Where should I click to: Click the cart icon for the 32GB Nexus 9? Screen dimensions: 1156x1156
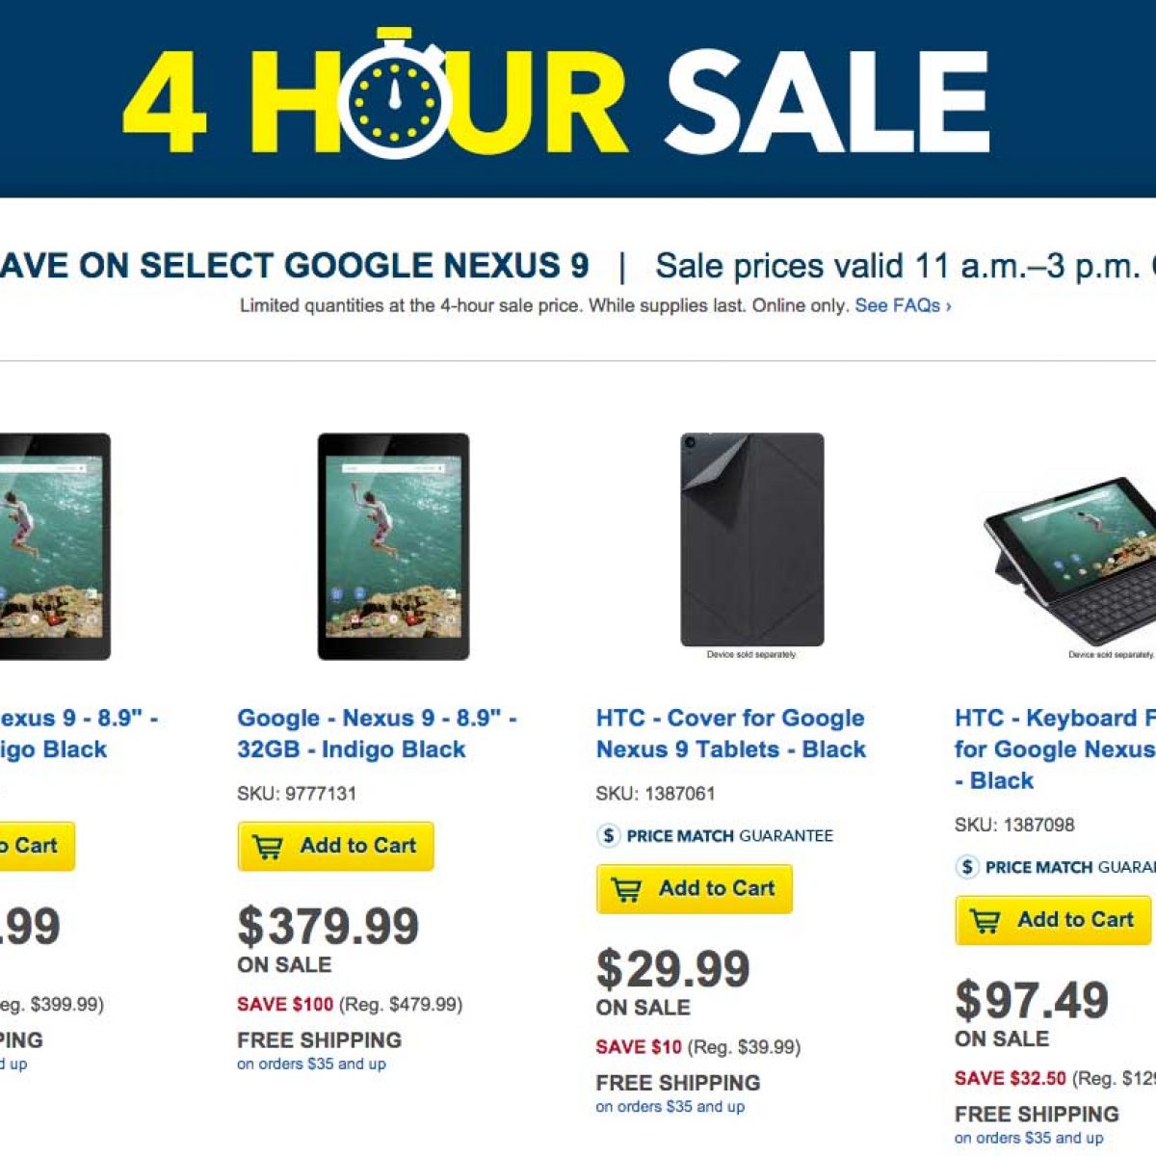pos(268,847)
